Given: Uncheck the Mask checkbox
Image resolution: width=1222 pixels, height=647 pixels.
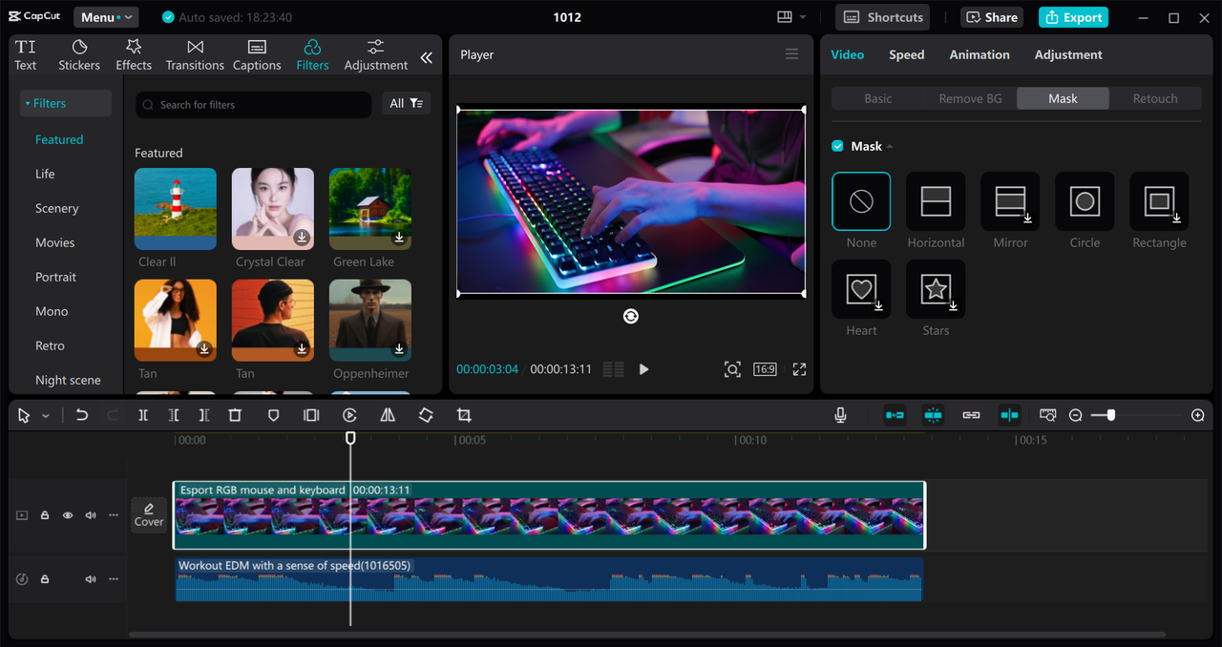Looking at the screenshot, I should 837,146.
